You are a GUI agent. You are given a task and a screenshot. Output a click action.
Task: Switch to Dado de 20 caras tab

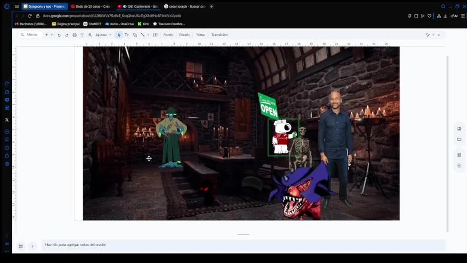point(91,6)
